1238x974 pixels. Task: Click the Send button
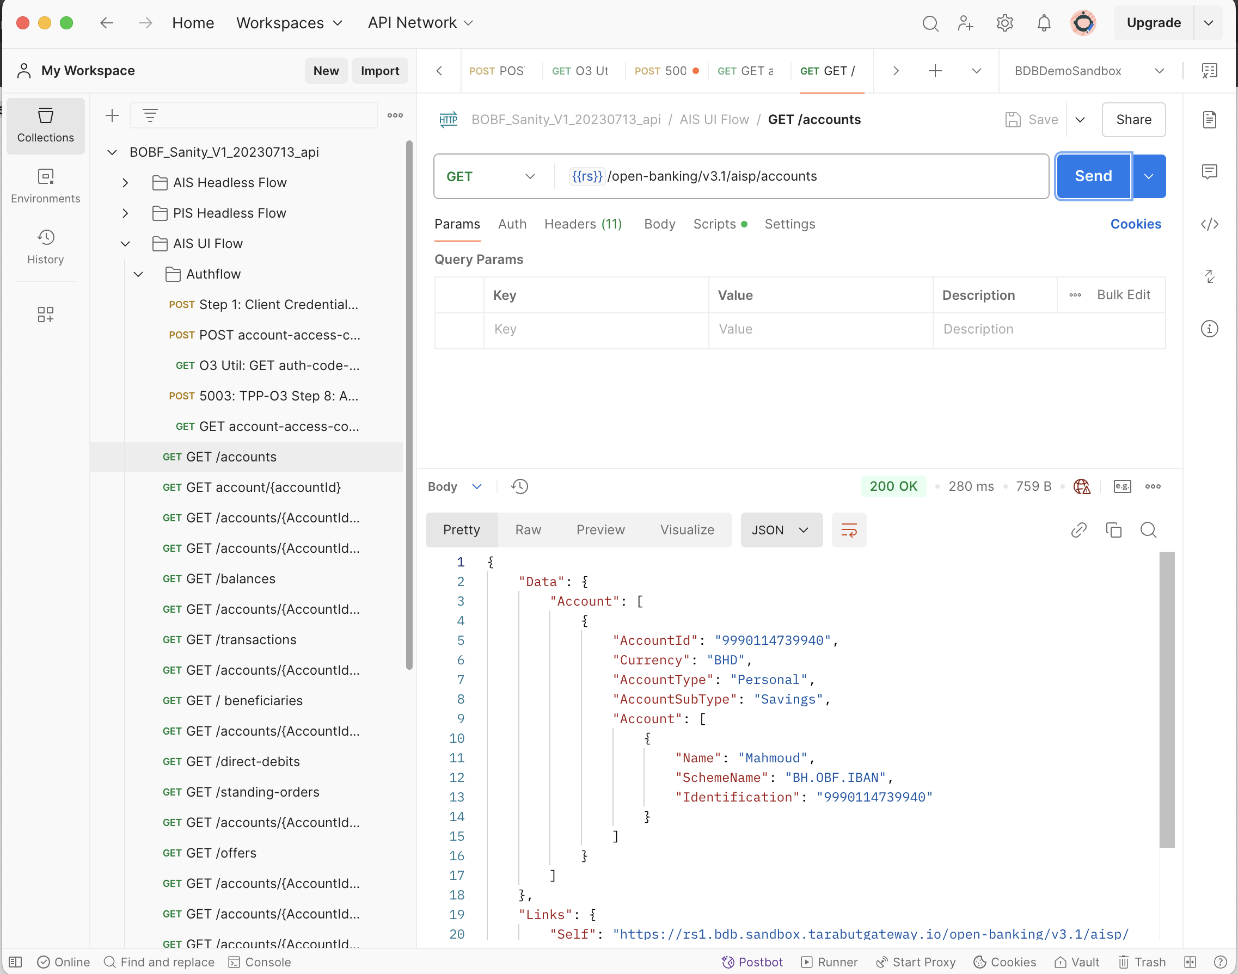click(1093, 176)
